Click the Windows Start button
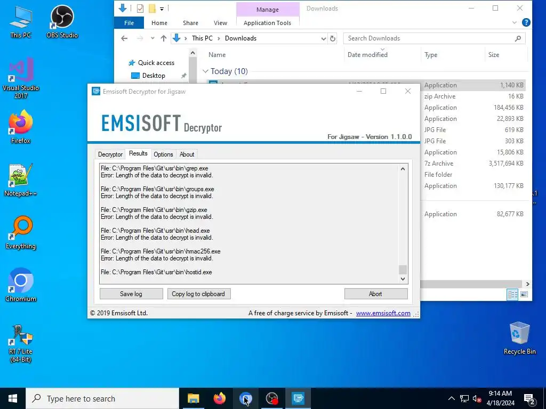Screen dimensions: 546x409 13,398
